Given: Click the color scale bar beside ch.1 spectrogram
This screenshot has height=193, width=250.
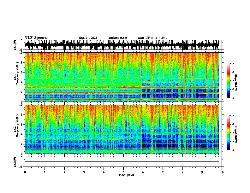Looking at the screenshot, I should click(x=229, y=81).
